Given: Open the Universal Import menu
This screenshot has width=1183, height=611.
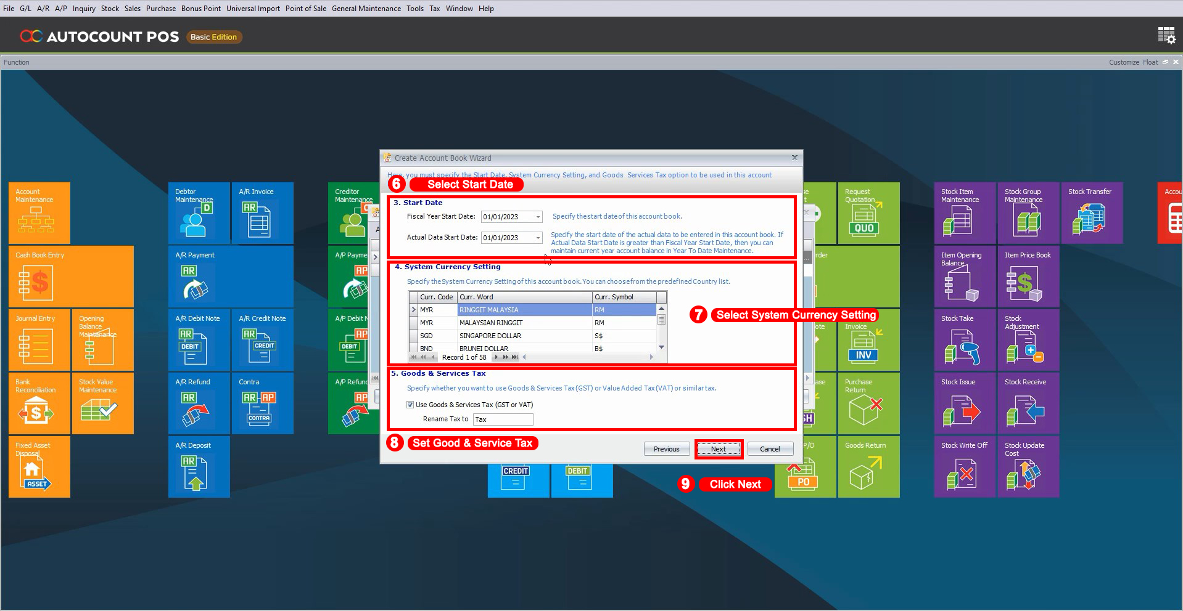Looking at the screenshot, I should pos(253,9).
